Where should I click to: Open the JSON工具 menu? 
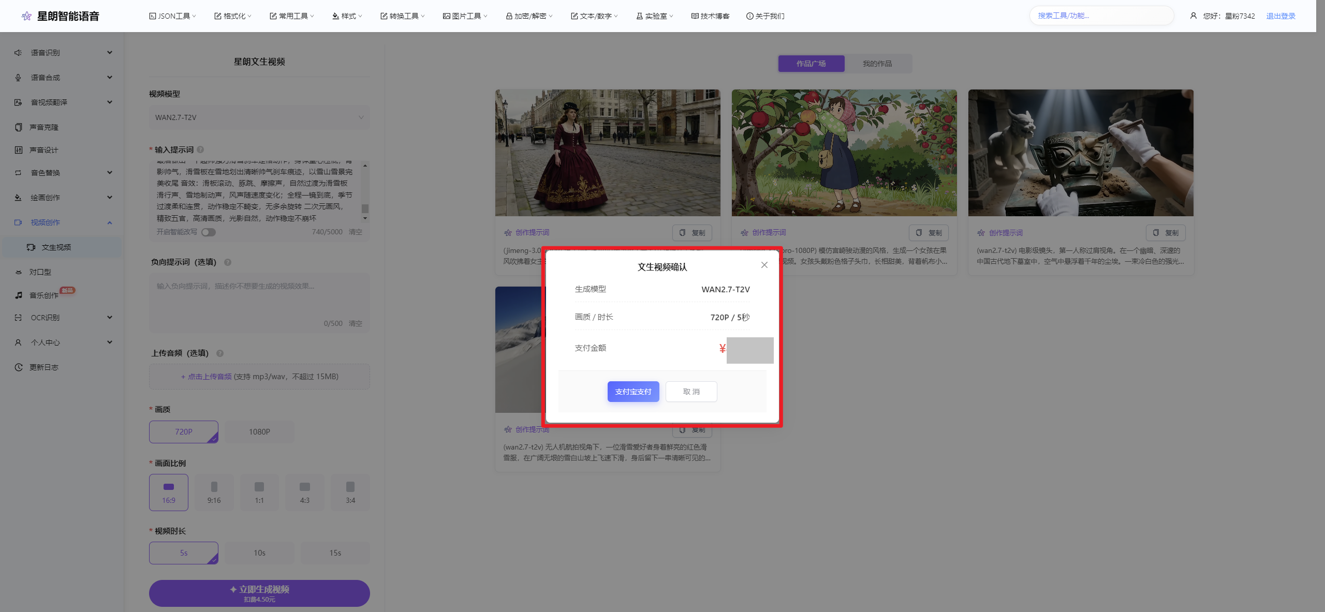click(173, 16)
